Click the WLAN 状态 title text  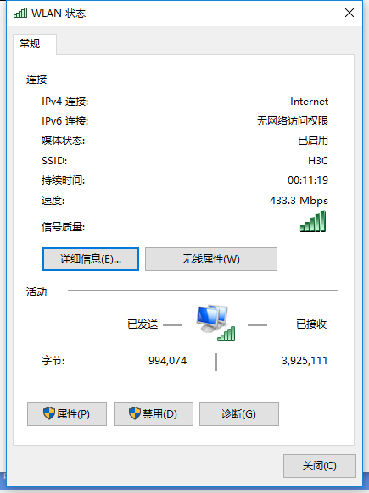[x=59, y=14]
